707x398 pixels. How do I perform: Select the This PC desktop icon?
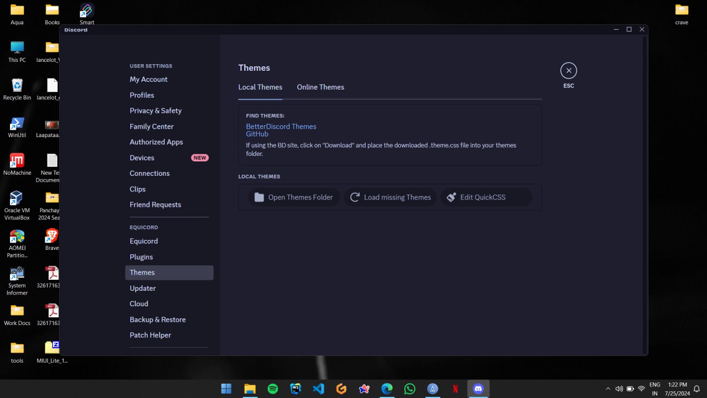click(x=17, y=52)
